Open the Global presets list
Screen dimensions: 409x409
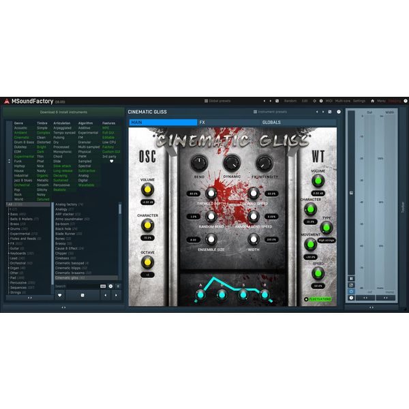click(217, 101)
